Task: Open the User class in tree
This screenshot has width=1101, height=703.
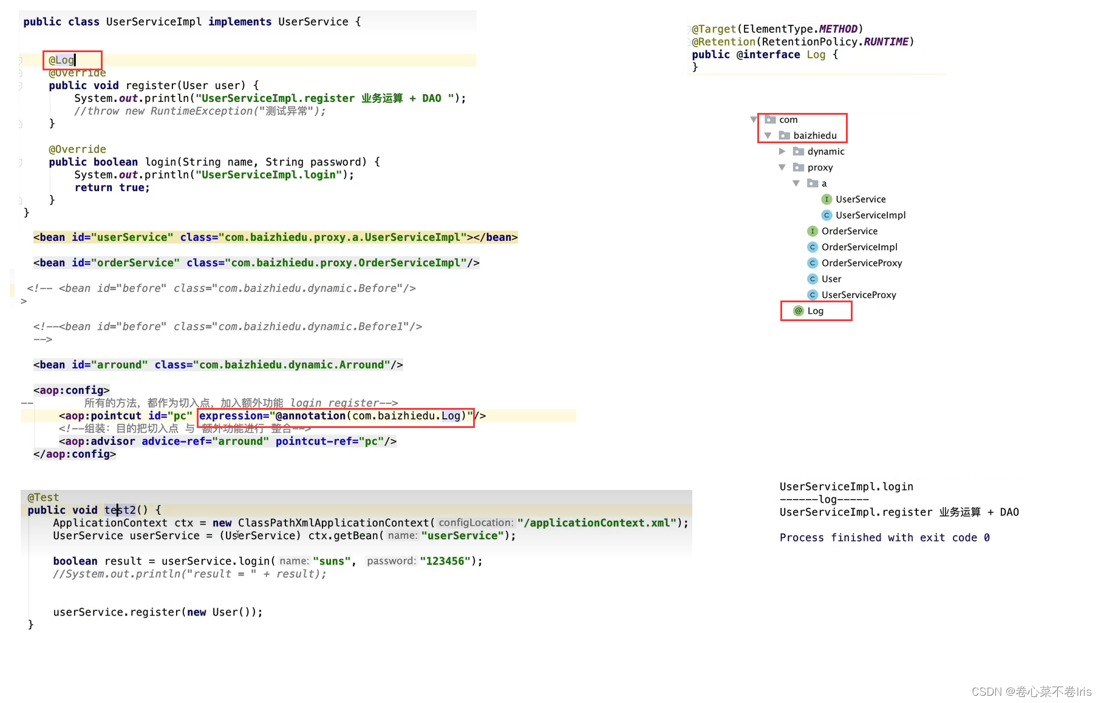Action: (831, 279)
